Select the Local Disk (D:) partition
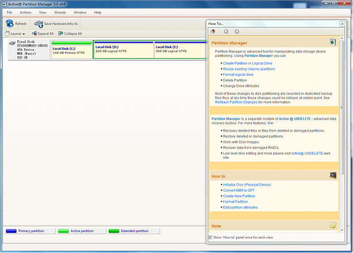 (123, 49)
